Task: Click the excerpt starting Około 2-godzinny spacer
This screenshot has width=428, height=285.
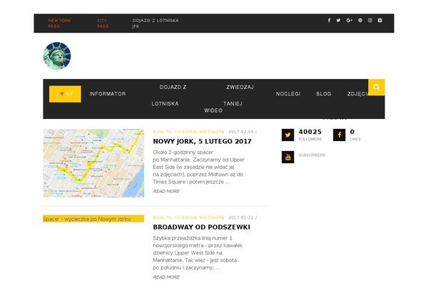Action: 198,167
